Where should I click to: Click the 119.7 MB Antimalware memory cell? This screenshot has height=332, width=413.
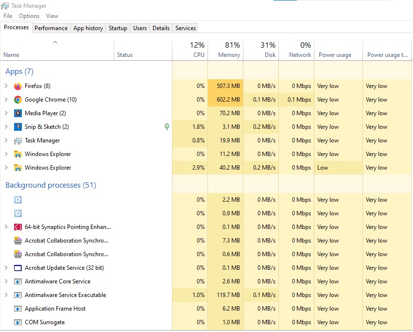click(x=225, y=295)
